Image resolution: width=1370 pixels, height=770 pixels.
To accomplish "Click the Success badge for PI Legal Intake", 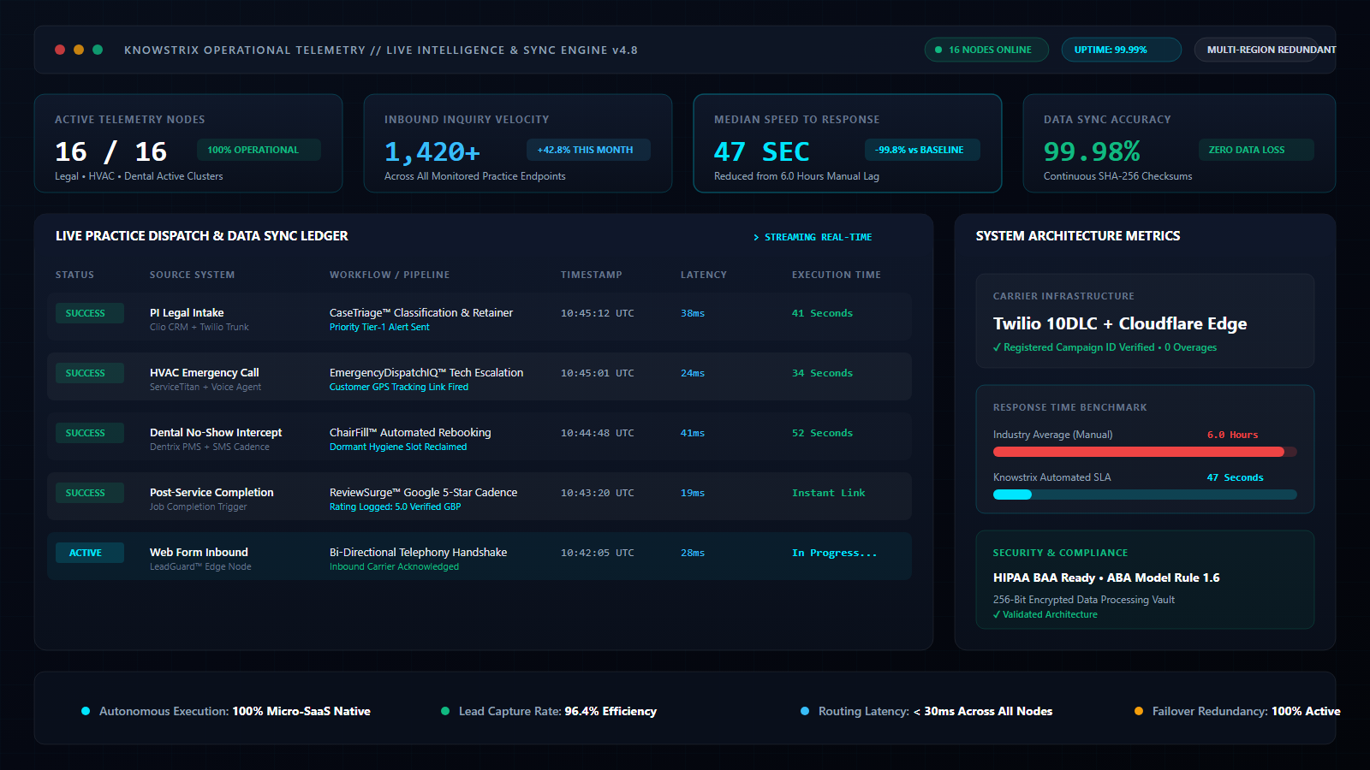I will coord(90,313).
